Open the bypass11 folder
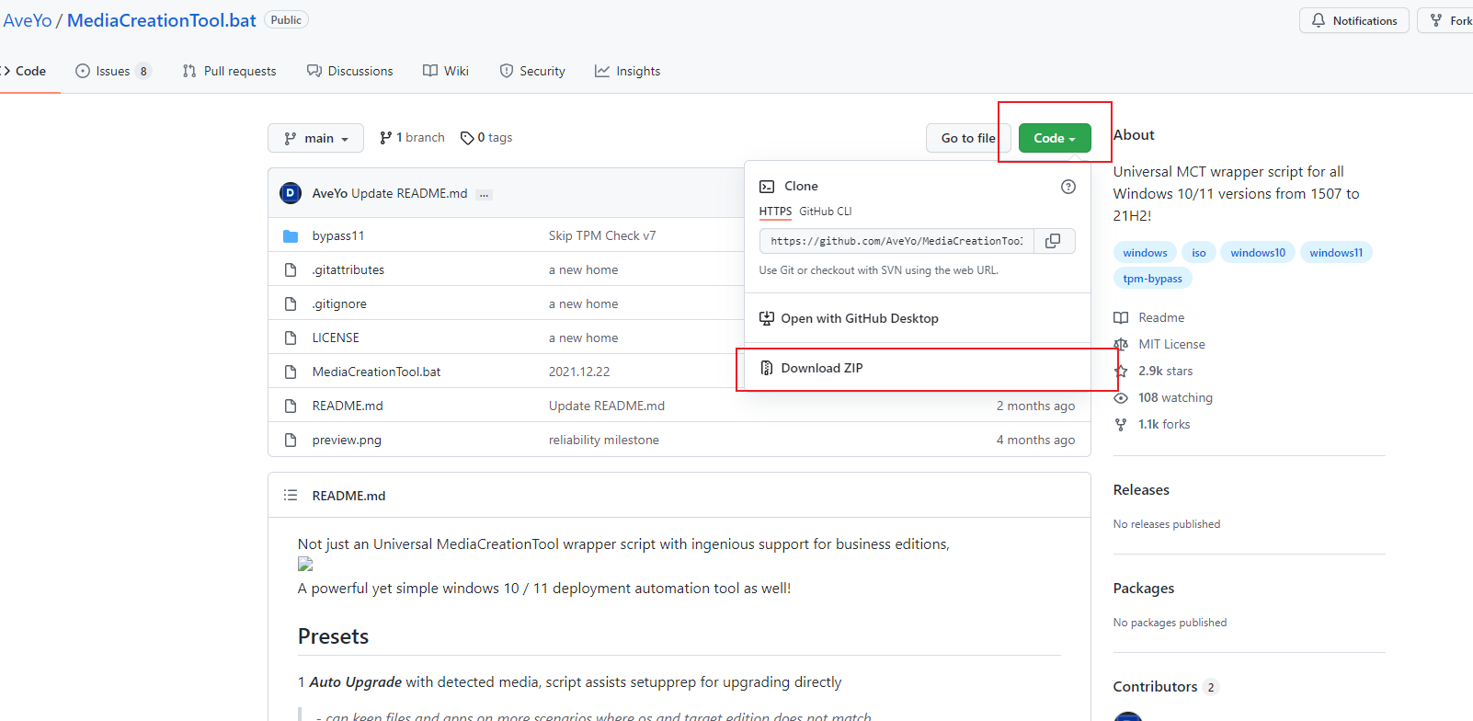 coord(338,236)
